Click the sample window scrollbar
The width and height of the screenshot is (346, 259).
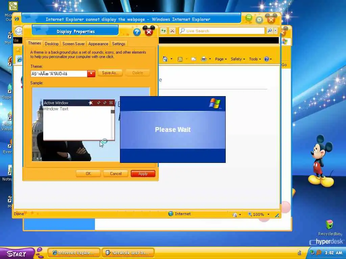[113, 123]
